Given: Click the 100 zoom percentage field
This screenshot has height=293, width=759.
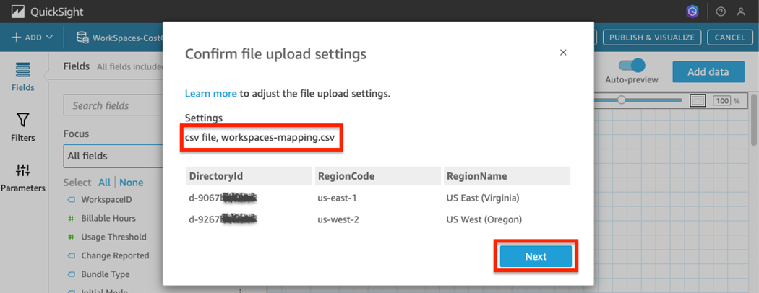Looking at the screenshot, I should point(721,101).
